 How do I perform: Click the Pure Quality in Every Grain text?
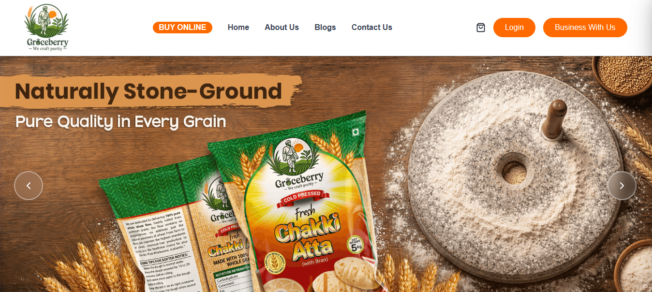click(x=121, y=121)
